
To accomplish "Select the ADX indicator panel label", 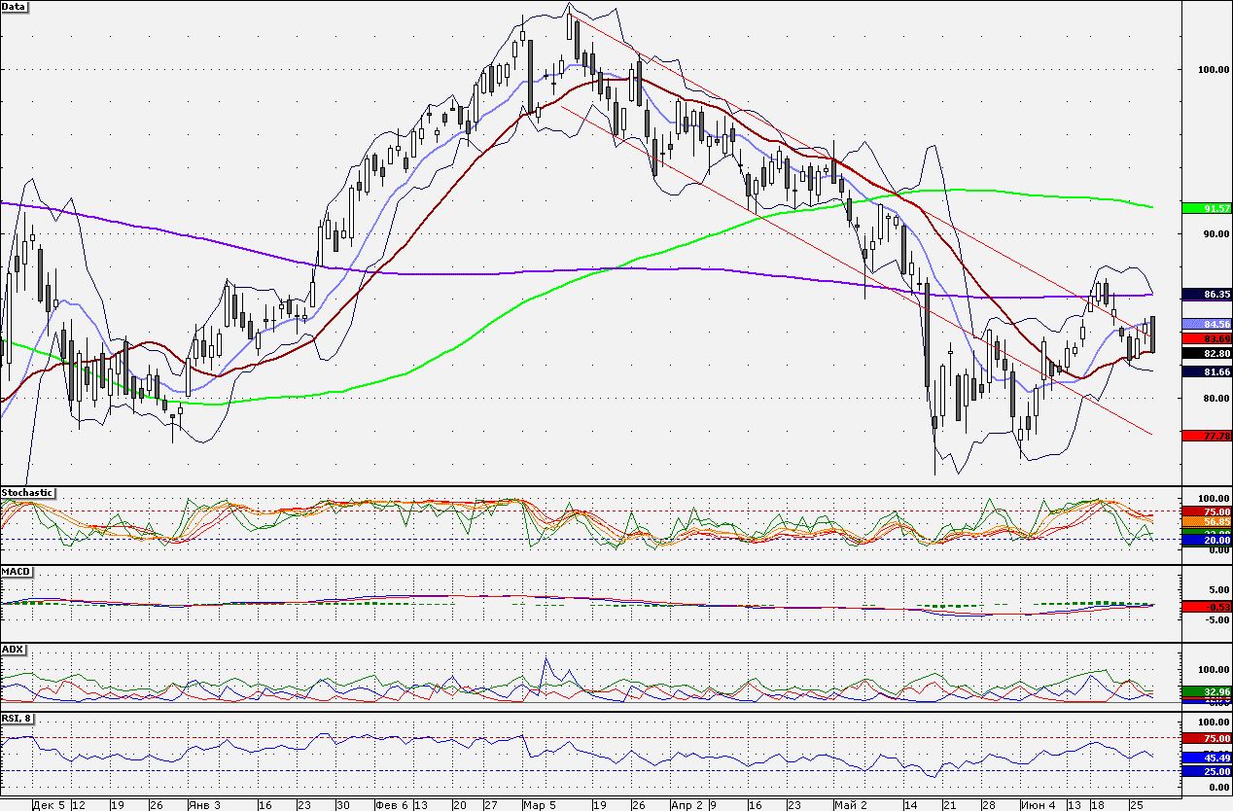I will tap(13, 649).
